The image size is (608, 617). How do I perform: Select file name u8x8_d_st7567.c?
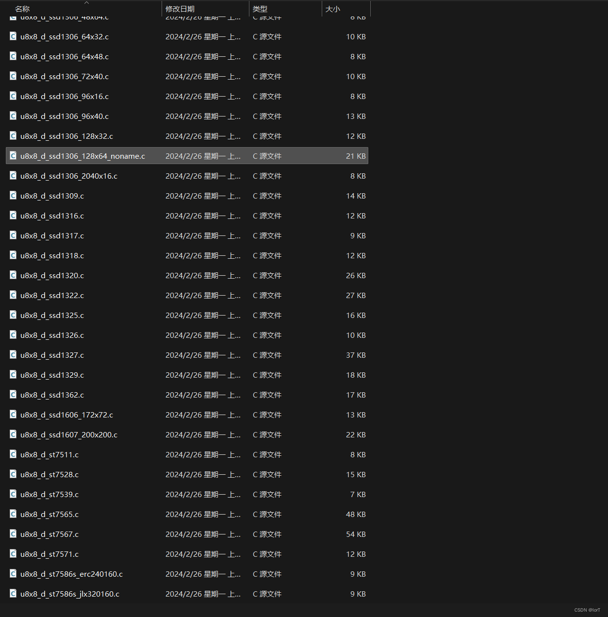pyautogui.click(x=49, y=534)
